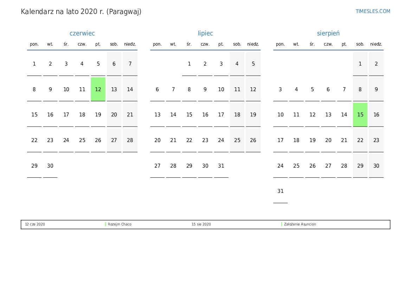Click July 15 in lipiec calendar
Image resolution: width=411 pixels, height=290 pixels.
point(189,115)
